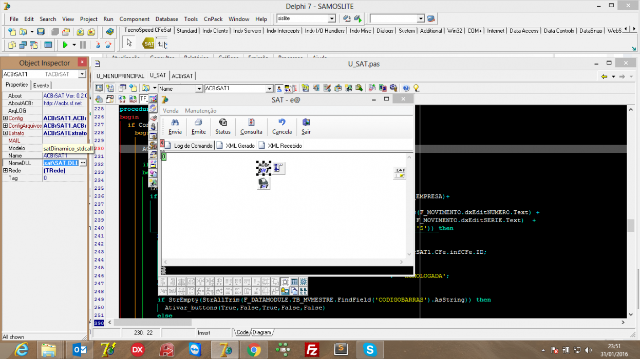Open the Venda menu in SAT form

[171, 111]
